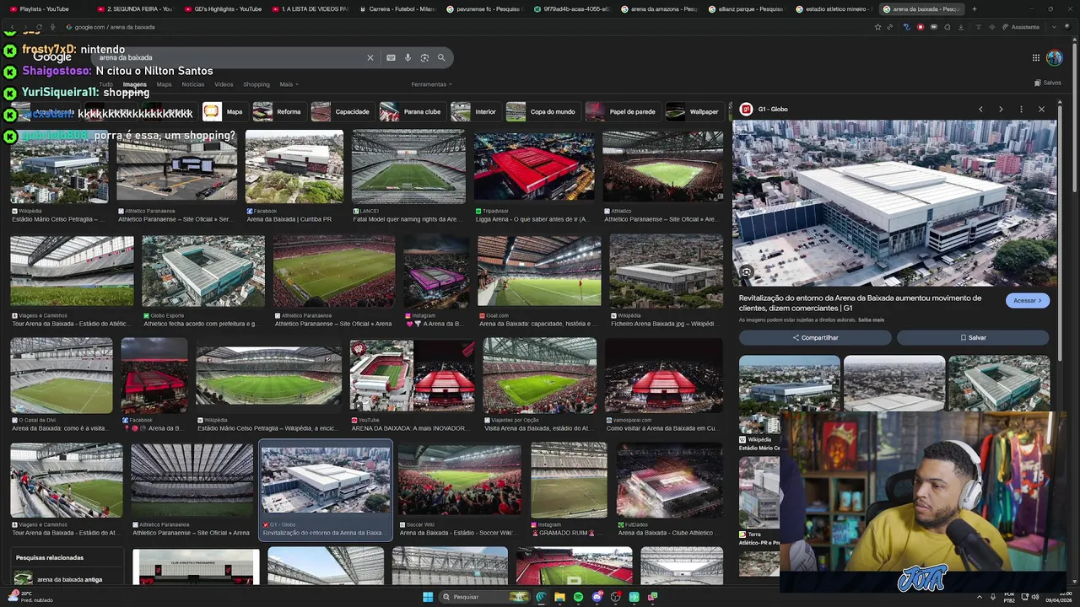Filter images by Interior chip
Image resolution: width=1080 pixels, height=607 pixels.
click(x=474, y=111)
